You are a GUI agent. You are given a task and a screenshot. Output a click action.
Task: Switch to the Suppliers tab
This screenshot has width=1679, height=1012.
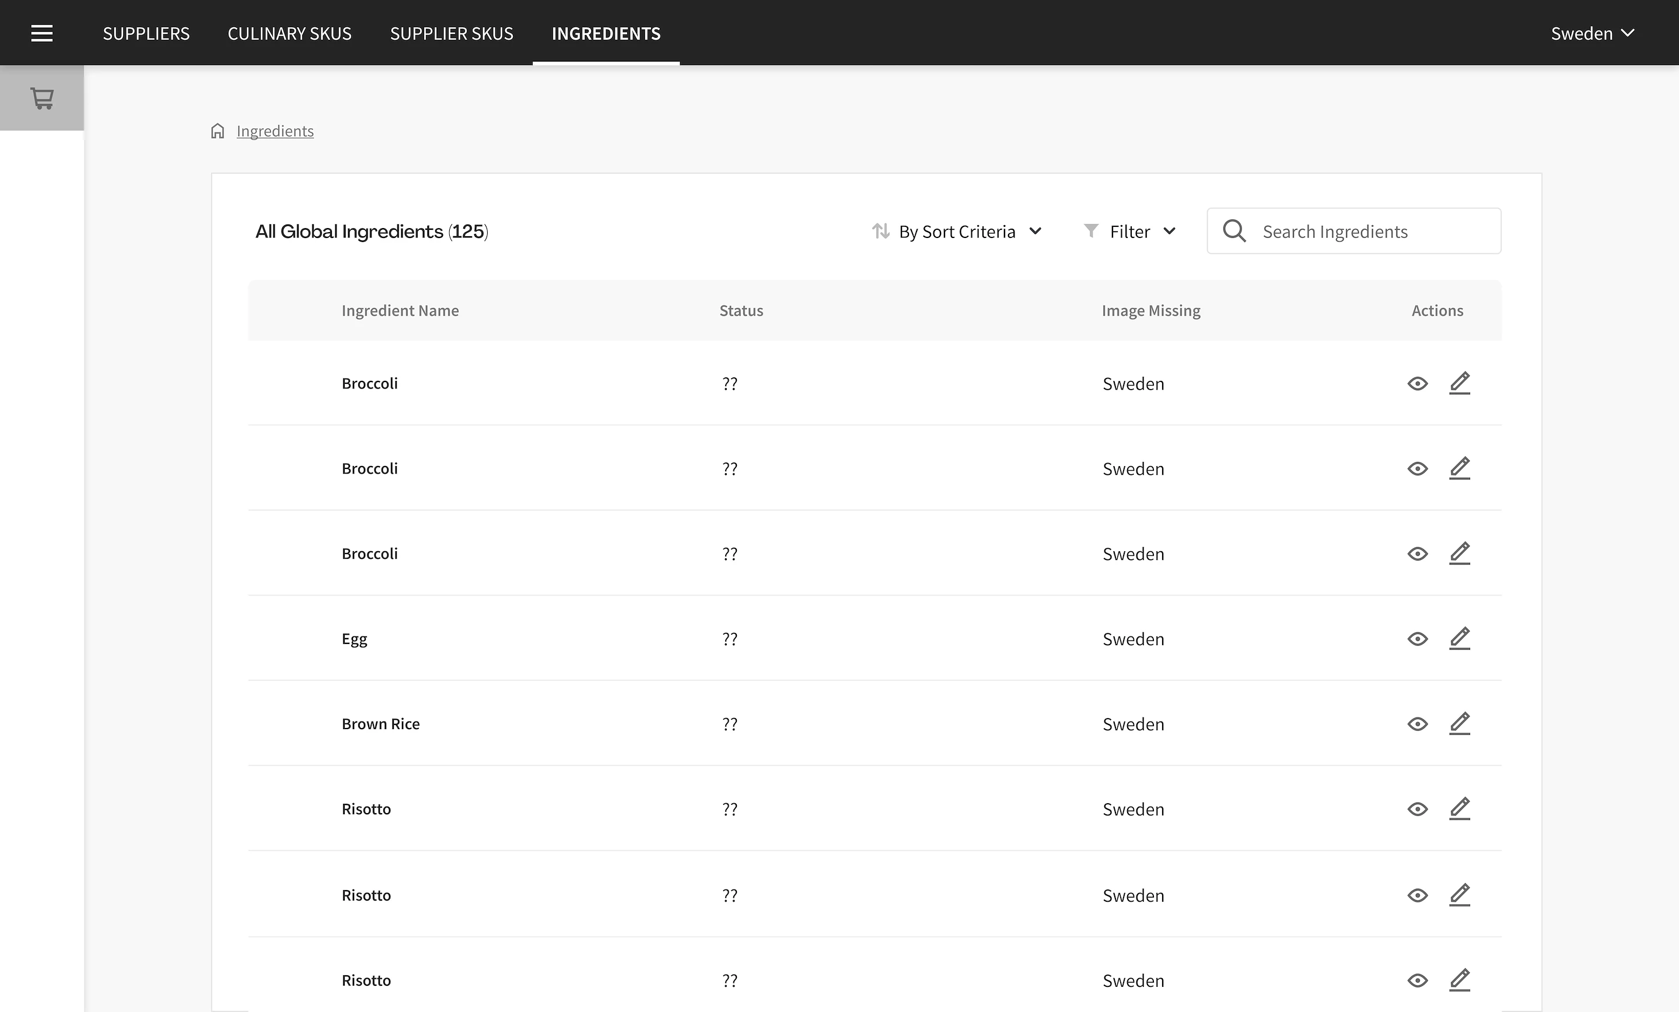point(146,33)
